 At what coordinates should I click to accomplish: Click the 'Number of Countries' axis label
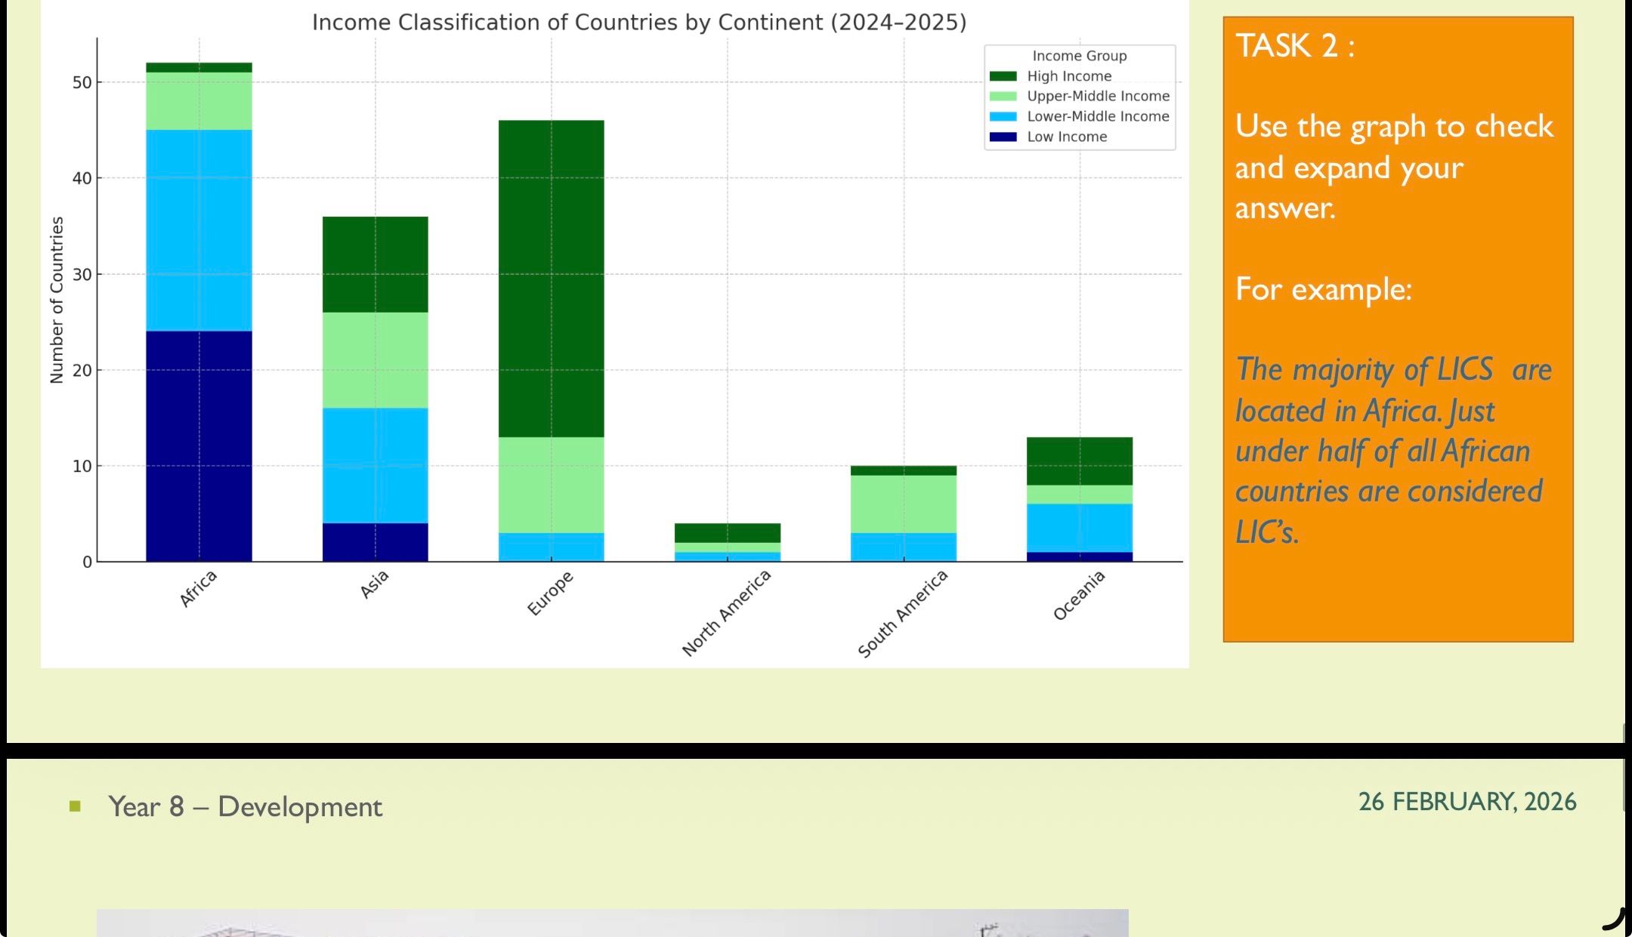click(x=57, y=300)
